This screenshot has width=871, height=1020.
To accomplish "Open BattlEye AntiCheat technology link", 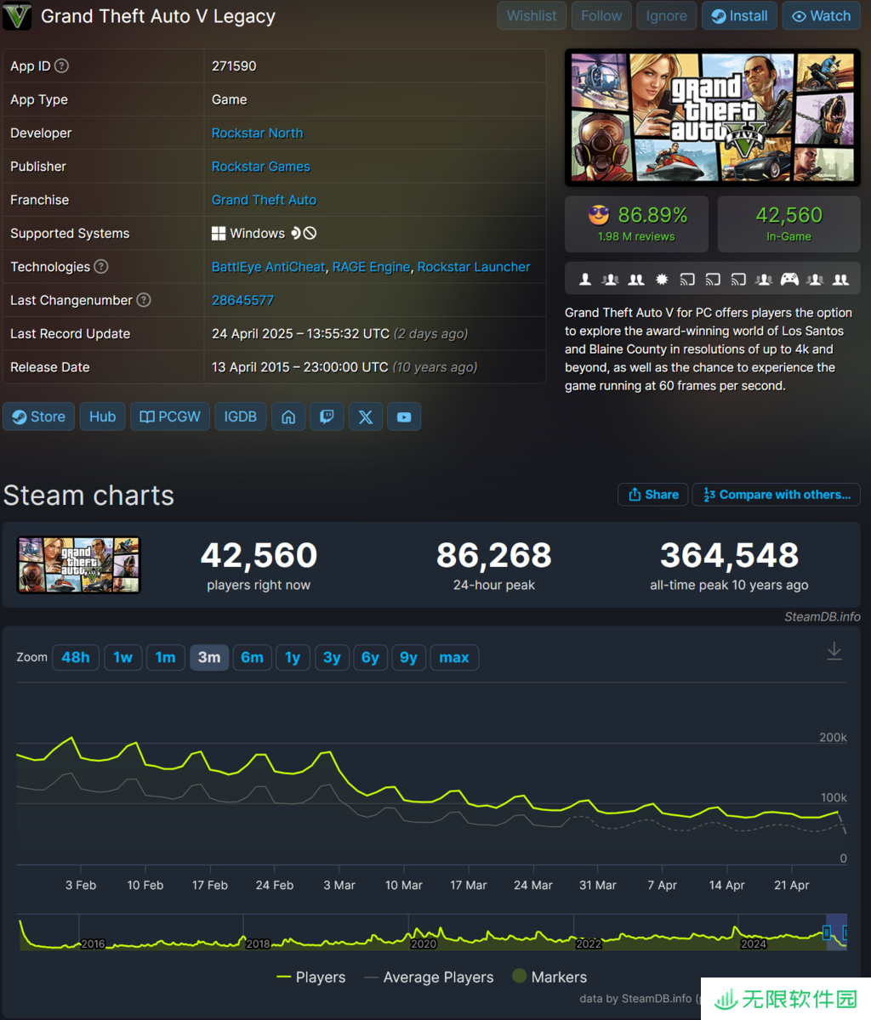I will pos(269,267).
